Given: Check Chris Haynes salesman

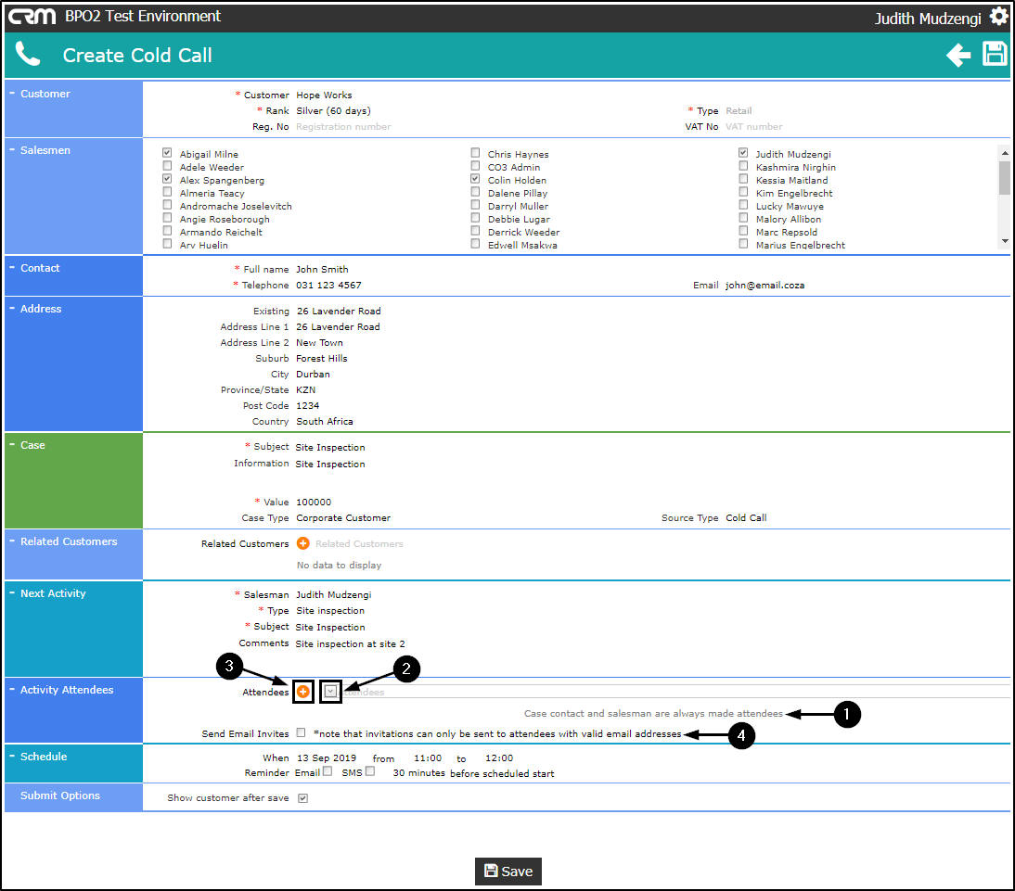Looking at the screenshot, I should click(475, 153).
